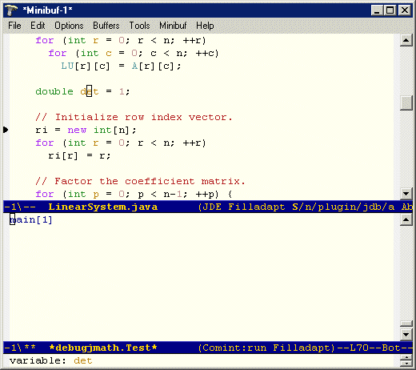Click the debugger pane's scroll down arrow
Screen dimensions: 416x370
(406, 335)
